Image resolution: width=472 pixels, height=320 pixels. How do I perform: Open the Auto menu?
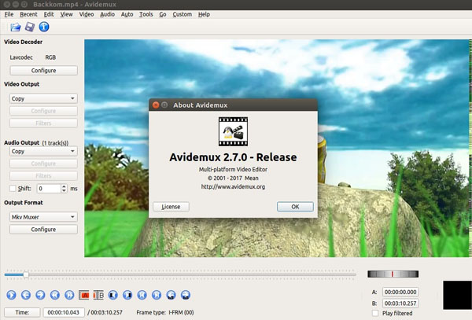(x=127, y=14)
